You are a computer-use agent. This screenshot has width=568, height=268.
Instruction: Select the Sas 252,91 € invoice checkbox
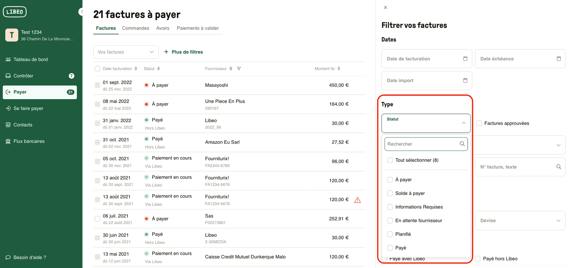pos(97,219)
